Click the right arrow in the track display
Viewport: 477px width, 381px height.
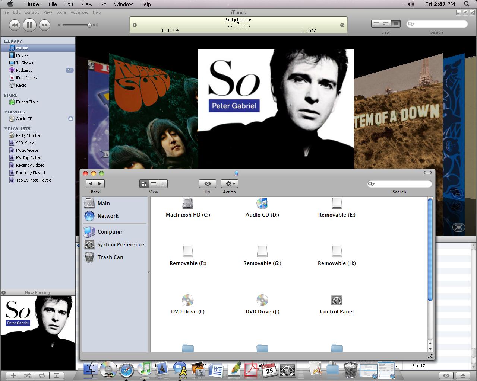click(x=342, y=25)
